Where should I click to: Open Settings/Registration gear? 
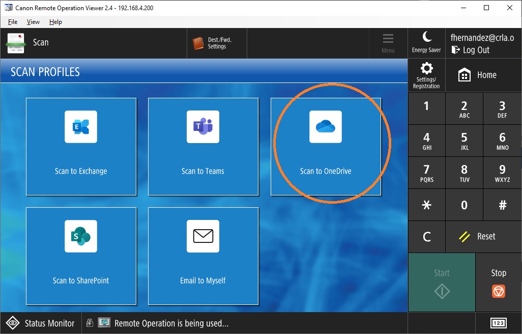(426, 75)
